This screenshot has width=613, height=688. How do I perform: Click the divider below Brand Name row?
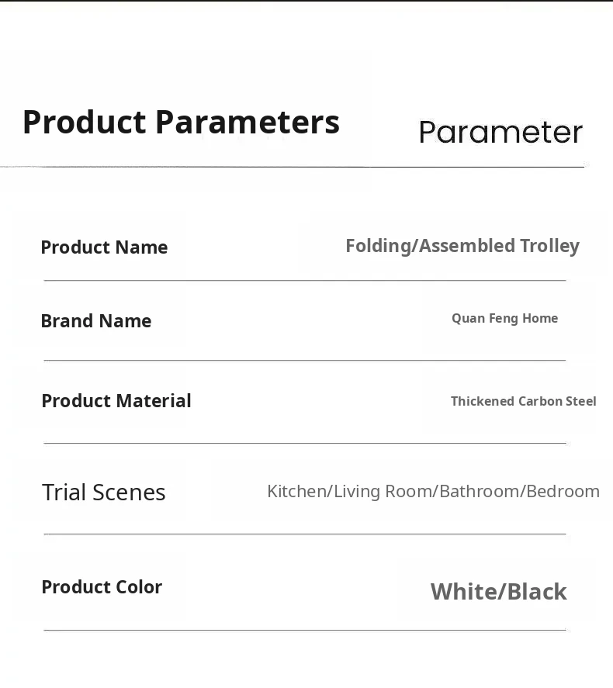click(x=304, y=360)
